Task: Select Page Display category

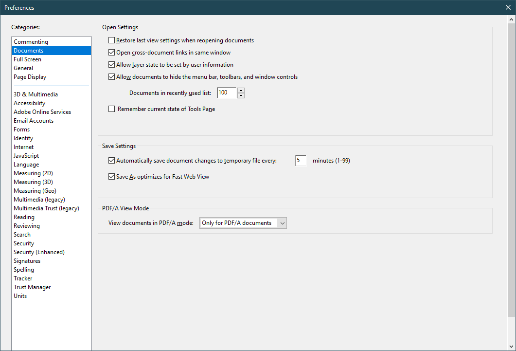Action: click(x=52, y=77)
